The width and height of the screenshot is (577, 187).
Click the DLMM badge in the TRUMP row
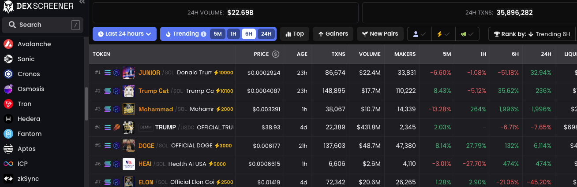click(x=146, y=128)
